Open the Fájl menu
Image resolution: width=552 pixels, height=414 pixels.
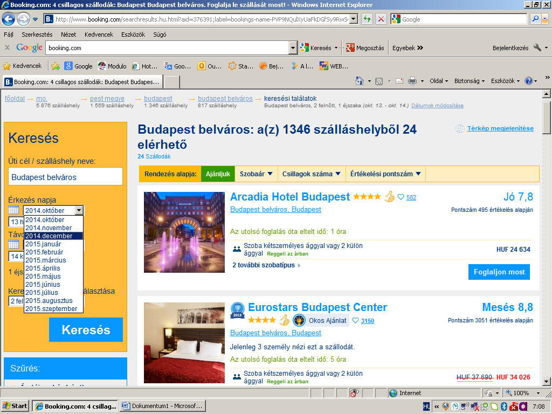click(x=9, y=34)
